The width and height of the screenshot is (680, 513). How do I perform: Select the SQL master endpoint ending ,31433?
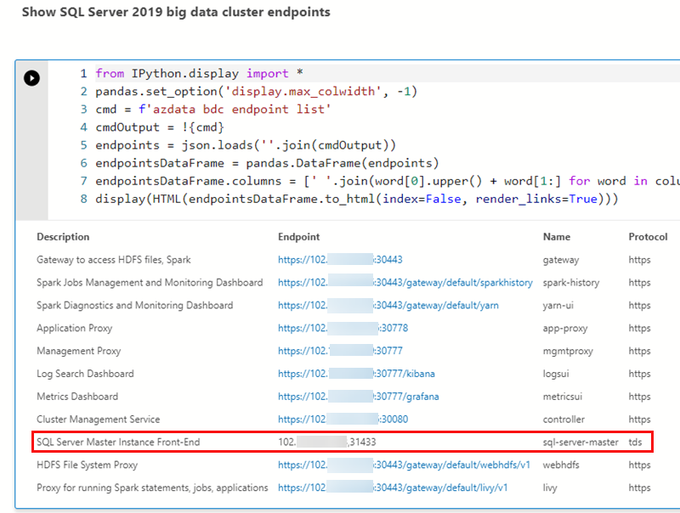click(327, 442)
